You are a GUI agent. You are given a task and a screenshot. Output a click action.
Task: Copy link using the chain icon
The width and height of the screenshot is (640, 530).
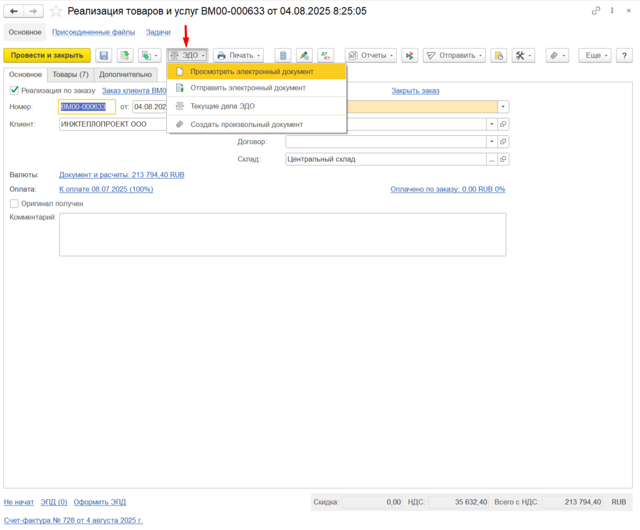click(596, 10)
